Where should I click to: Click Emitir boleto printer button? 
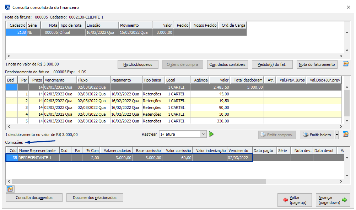pyautogui.click(x=316, y=135)
